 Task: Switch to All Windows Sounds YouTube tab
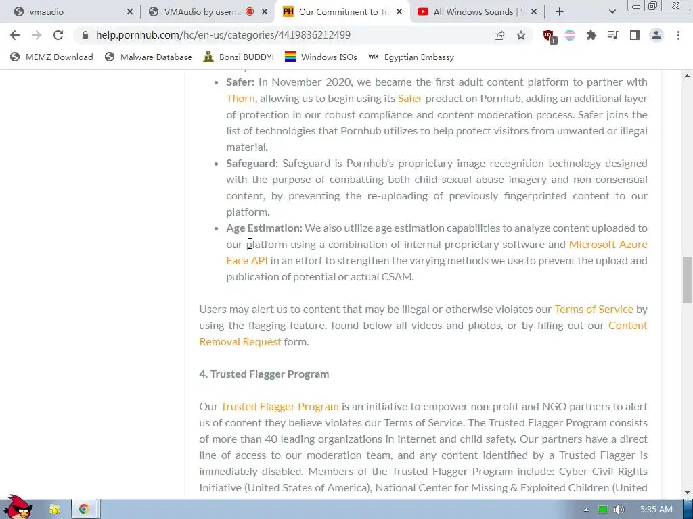click(x=477, y=12)
